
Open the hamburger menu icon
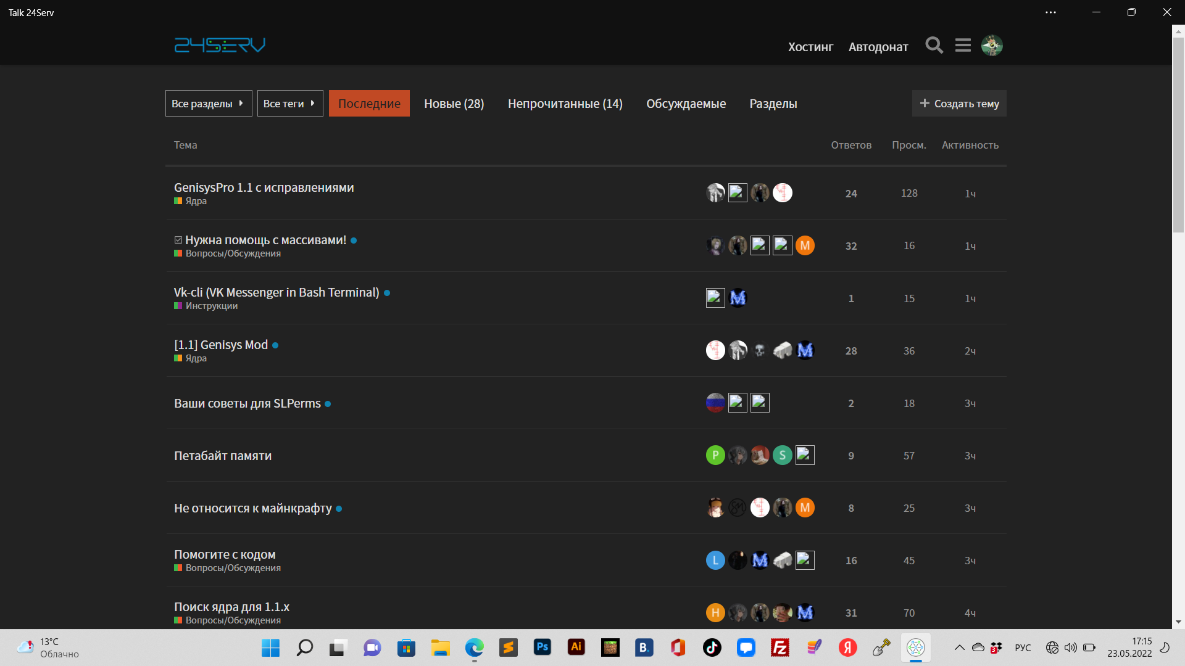[x=963, y=45]
